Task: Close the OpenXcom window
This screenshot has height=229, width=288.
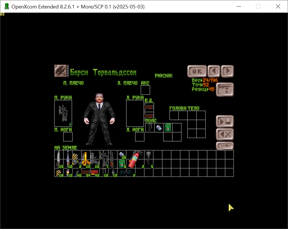Action: [278, 6]
